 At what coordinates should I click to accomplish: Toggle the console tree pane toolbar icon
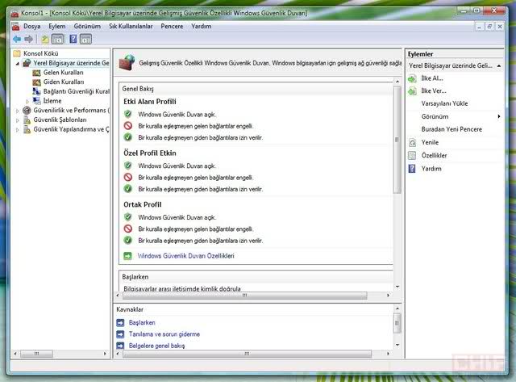point(58,40)
